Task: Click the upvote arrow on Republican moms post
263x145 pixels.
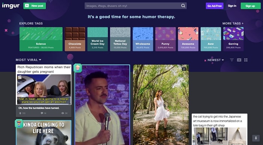Action: click(20, 113)
